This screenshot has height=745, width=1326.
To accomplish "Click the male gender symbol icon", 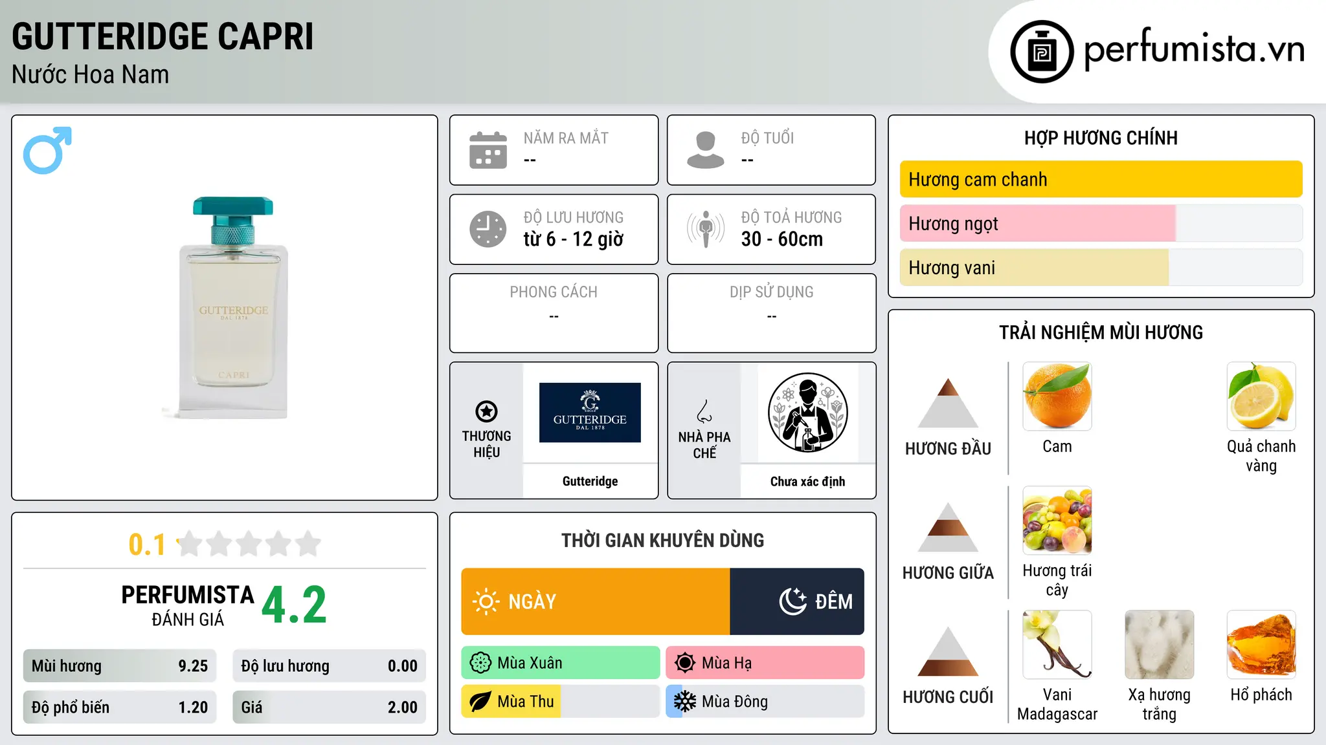I will pos(47,150).
